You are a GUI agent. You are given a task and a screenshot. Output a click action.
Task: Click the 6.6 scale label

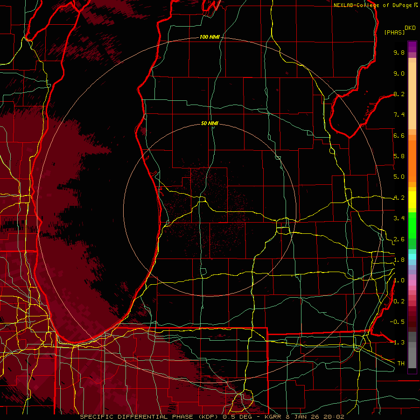tap(399, 135)
